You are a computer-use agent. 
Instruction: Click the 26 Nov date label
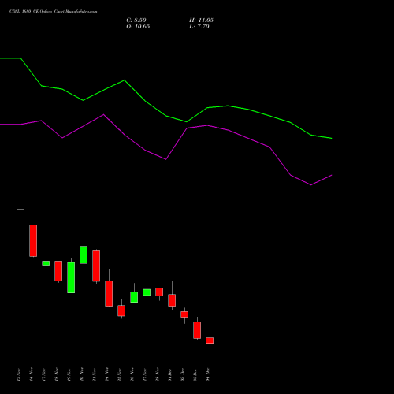click(x=132, y=374)
